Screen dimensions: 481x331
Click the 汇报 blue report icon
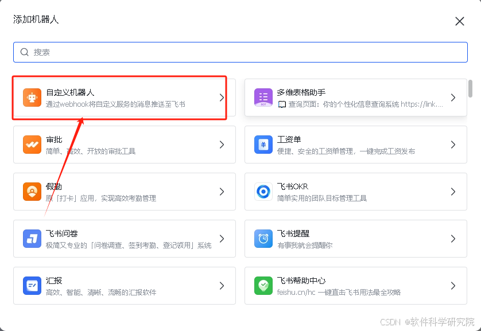(x=32, y=286)
